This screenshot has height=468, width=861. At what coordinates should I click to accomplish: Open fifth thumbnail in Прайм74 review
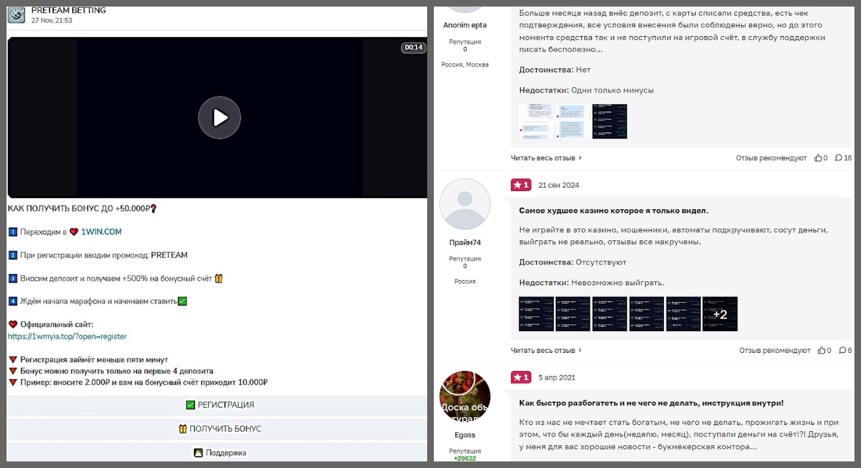[x=683, y=314]
